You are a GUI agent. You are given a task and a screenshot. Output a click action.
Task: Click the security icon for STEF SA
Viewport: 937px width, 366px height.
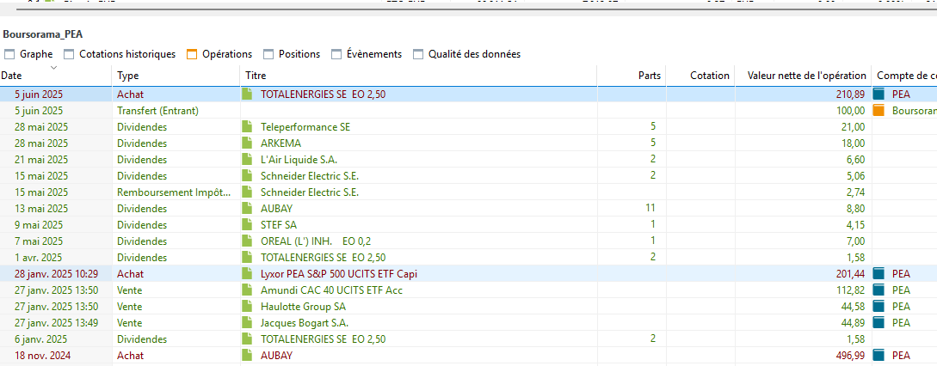pos(248,225)
